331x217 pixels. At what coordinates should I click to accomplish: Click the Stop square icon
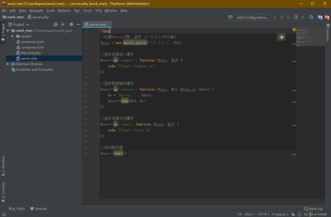tap(303, 17)
